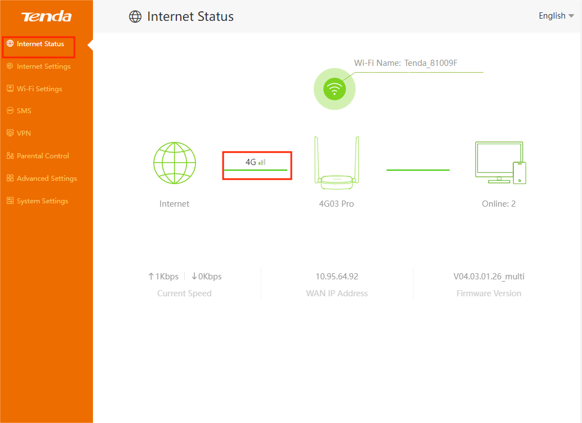Click the green Wi-Fi signal icon

[x=335, y=89]
